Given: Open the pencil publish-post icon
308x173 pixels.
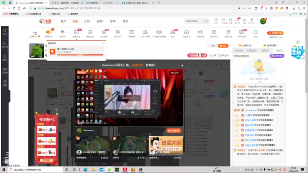Looking at the screenshot, I should click(214, 32).
